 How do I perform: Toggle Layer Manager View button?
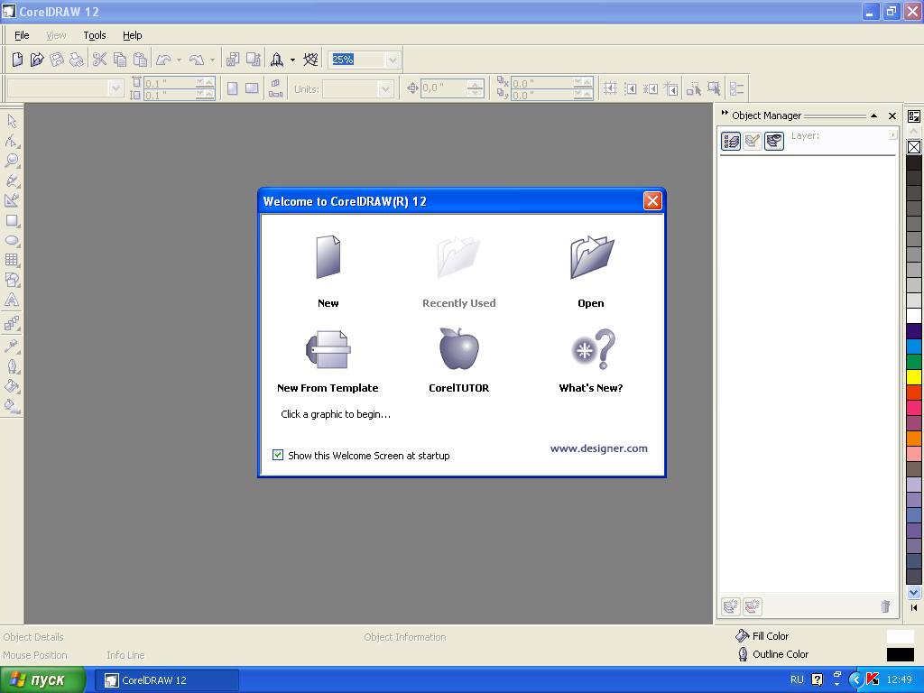click(x=774, y=141)
